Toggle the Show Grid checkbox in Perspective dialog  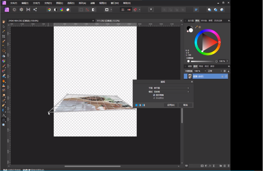click(x=154, y=95)
